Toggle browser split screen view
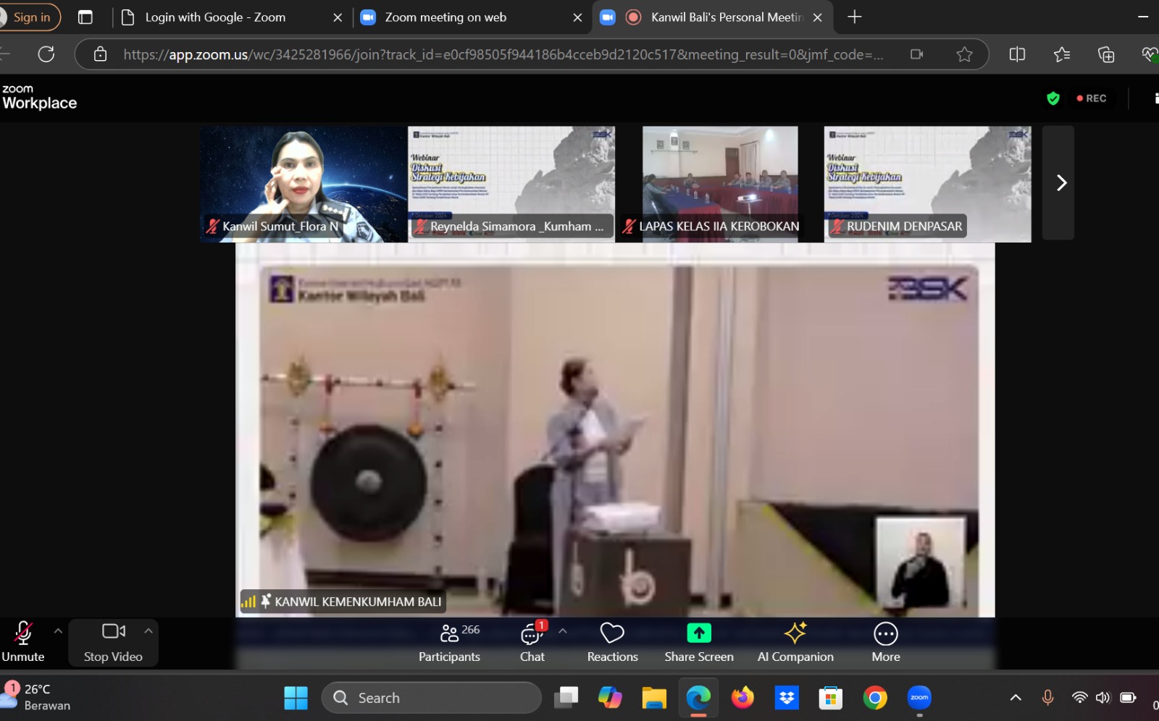This screenshot has height=721, width=1159. coord(1017,54)
